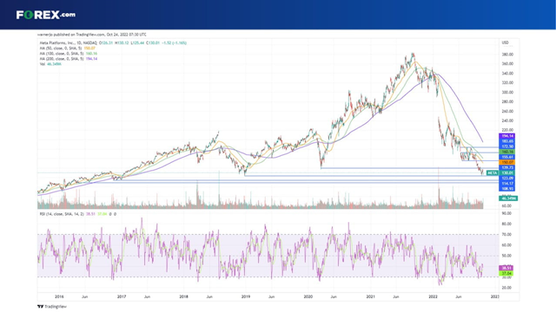
Task: Click the purple 194.14 price label
Action: (x=506, y=136)
